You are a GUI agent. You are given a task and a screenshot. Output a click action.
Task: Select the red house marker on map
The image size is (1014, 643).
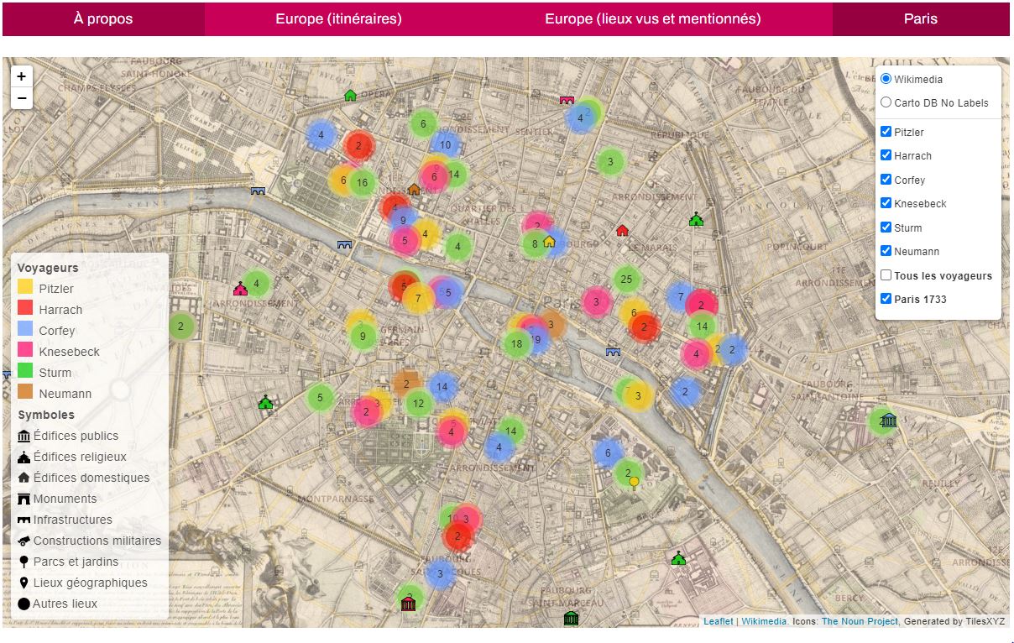(x=622, y=230)
